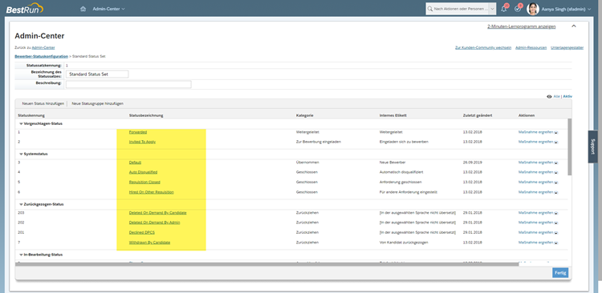Open the Default status link
Image resolution: width=602 pixels, height=293 pixels.
tap(135, 163)
